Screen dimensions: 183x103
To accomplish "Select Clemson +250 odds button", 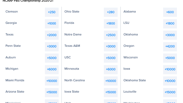I will [x=52, y=12].
